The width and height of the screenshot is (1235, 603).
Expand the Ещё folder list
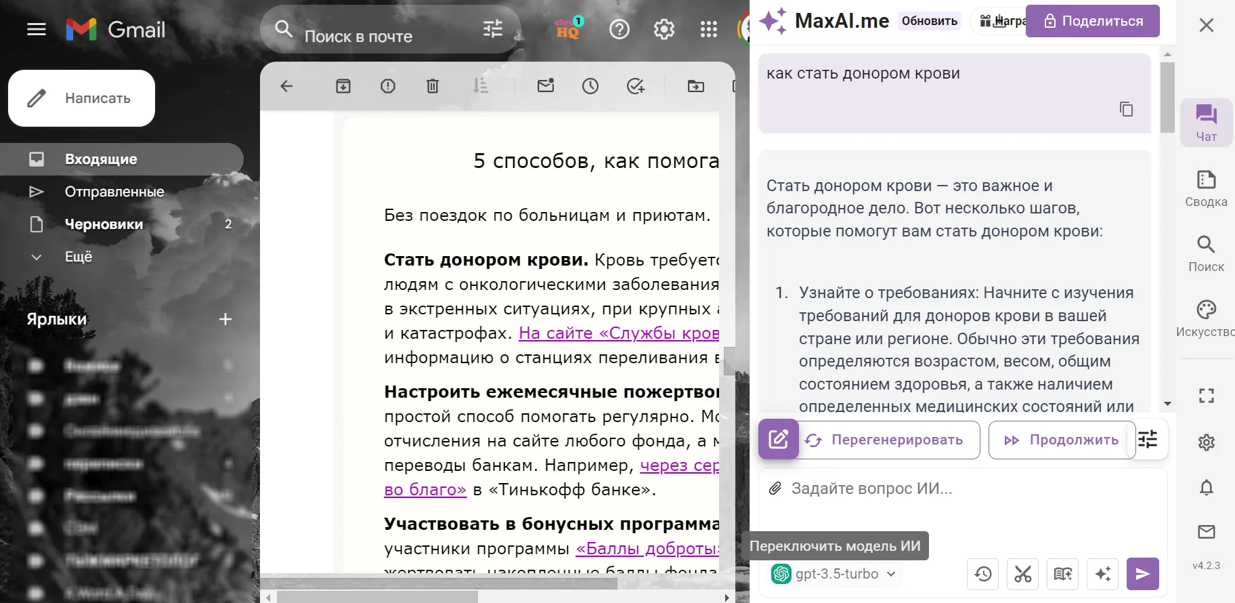coord(78,257)
